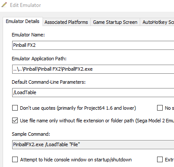The height and width of the screenshot is (167, 174).
Task: Uncheck Use file name only without extension
Action: pos(15,121)
